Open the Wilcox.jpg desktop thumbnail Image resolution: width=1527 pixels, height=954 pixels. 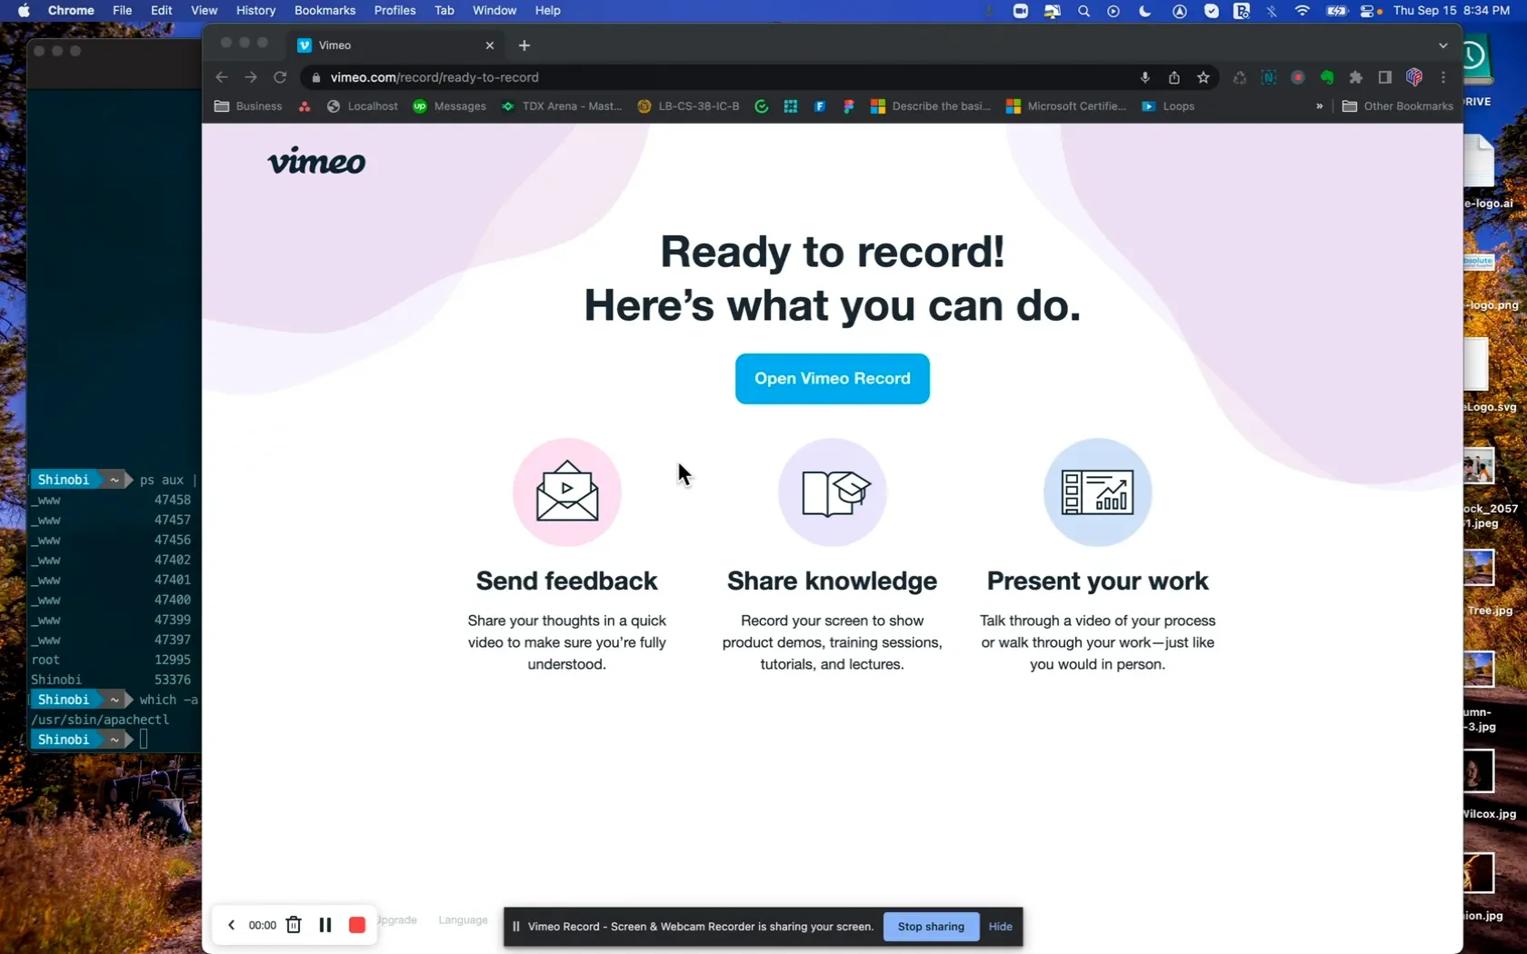pyautogui.click(x=1479, y=772)
